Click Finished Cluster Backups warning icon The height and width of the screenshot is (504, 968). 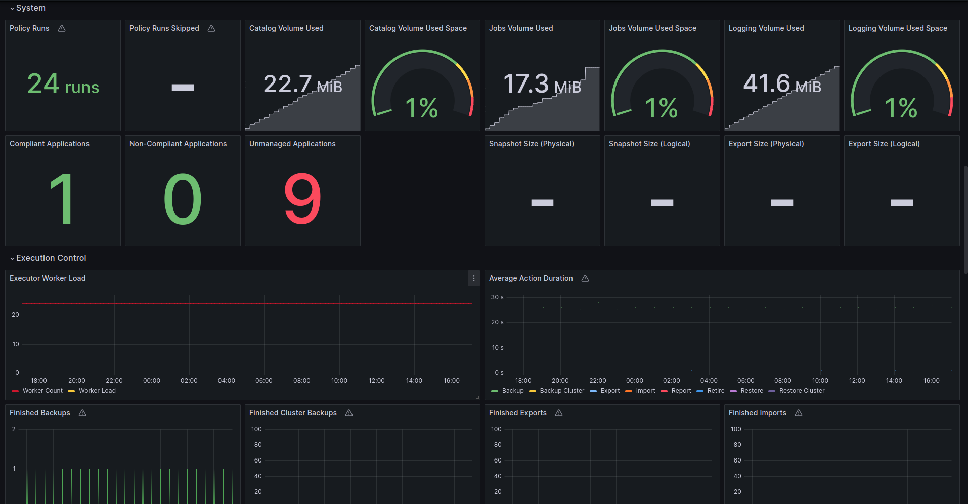(x=349, y=413)
